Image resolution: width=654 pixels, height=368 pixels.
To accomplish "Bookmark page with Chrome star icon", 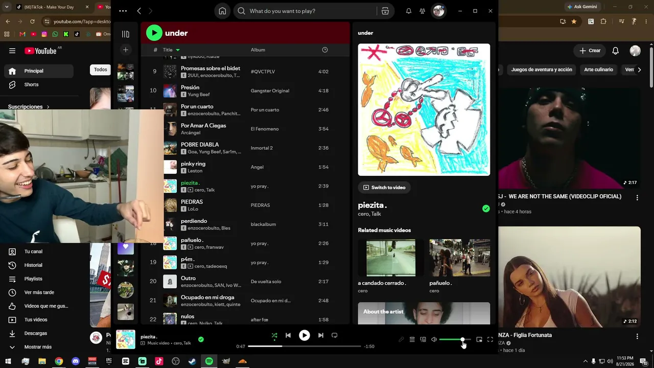I will click(574, 21).
